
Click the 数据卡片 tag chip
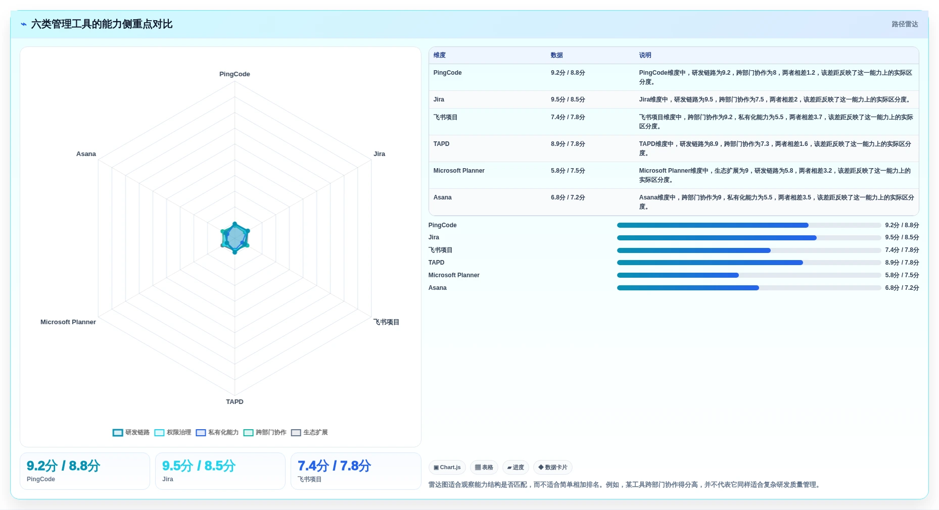553,468
